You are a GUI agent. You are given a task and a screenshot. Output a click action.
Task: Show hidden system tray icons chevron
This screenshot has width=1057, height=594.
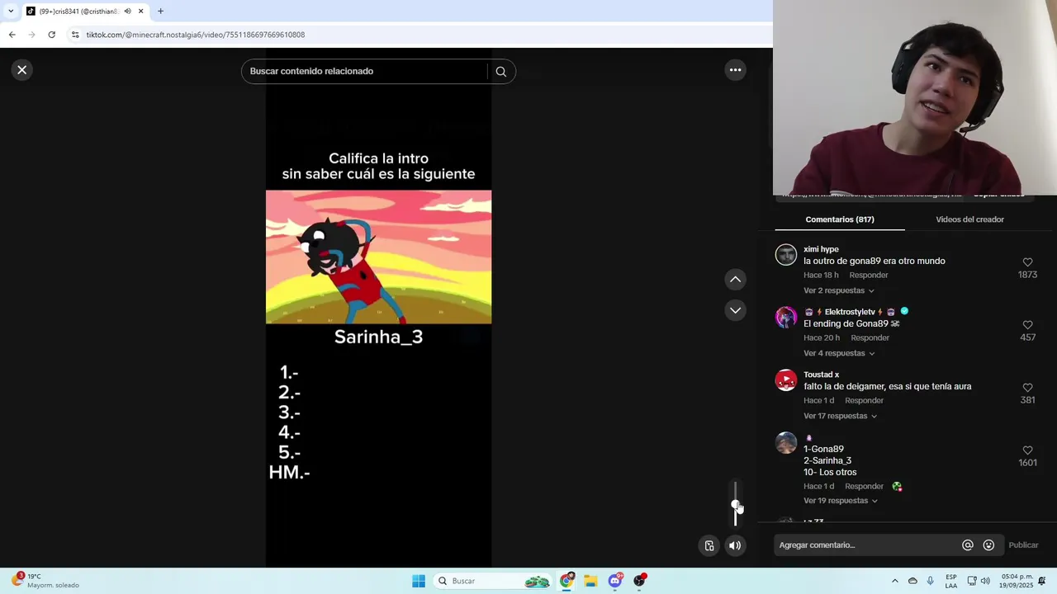[894, 581]
